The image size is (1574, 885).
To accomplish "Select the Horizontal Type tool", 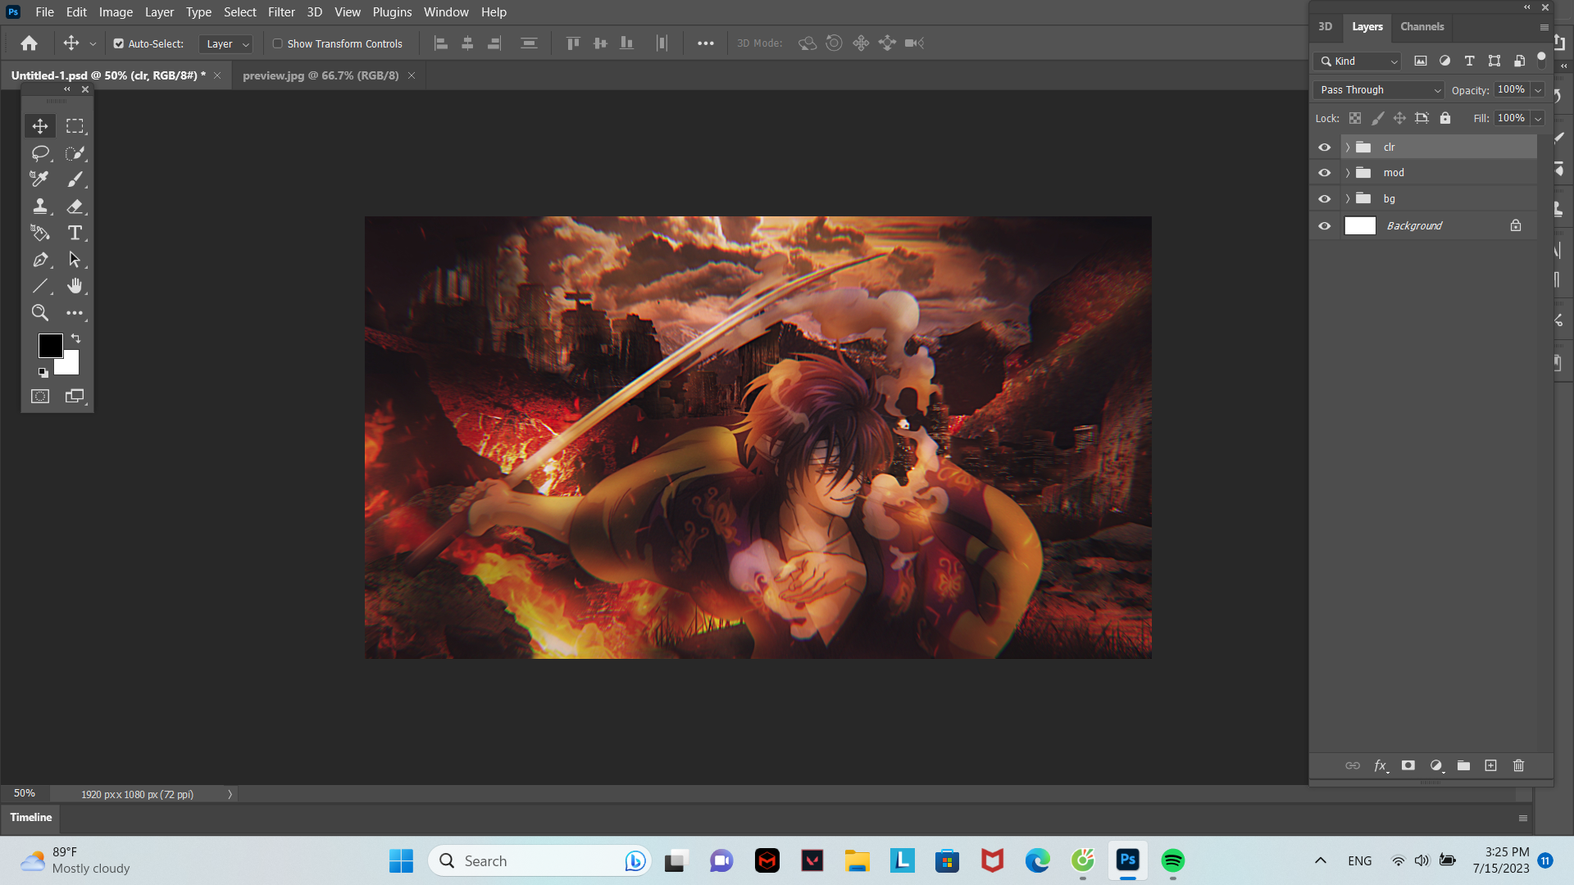I will click(75, 234).
